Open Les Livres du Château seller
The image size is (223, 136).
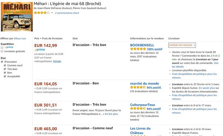click(140, 130)
